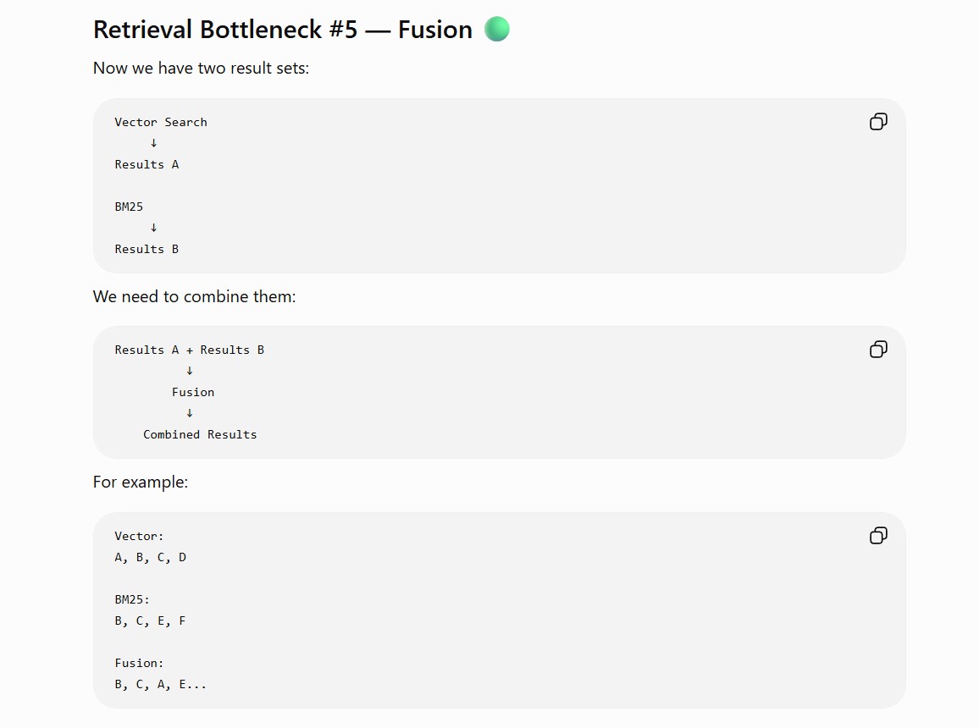Click the 'BM25' line in the first code block
The width and height of the screenshot is (979, 728).
tap(129, 207)
